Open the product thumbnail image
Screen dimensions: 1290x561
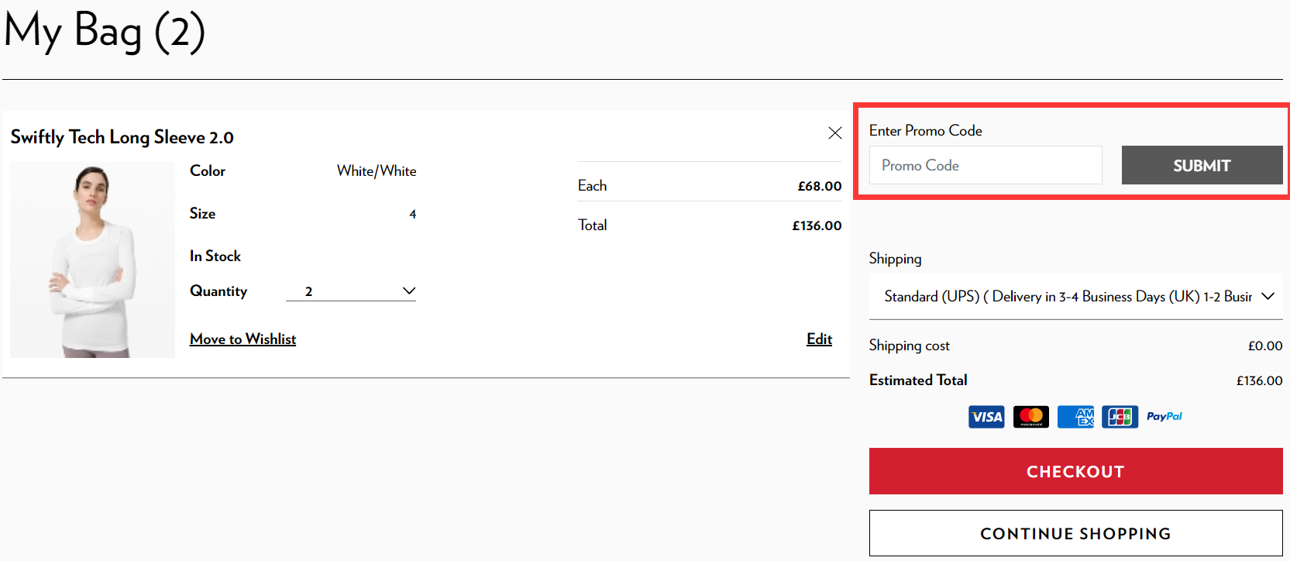point(92,260)
